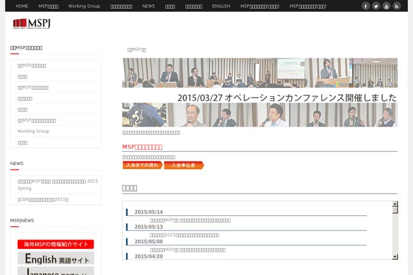The width and height of the screenshot is (413, 275).
Task: Go to HOME in top navigation
Action: tap(22, 5)
